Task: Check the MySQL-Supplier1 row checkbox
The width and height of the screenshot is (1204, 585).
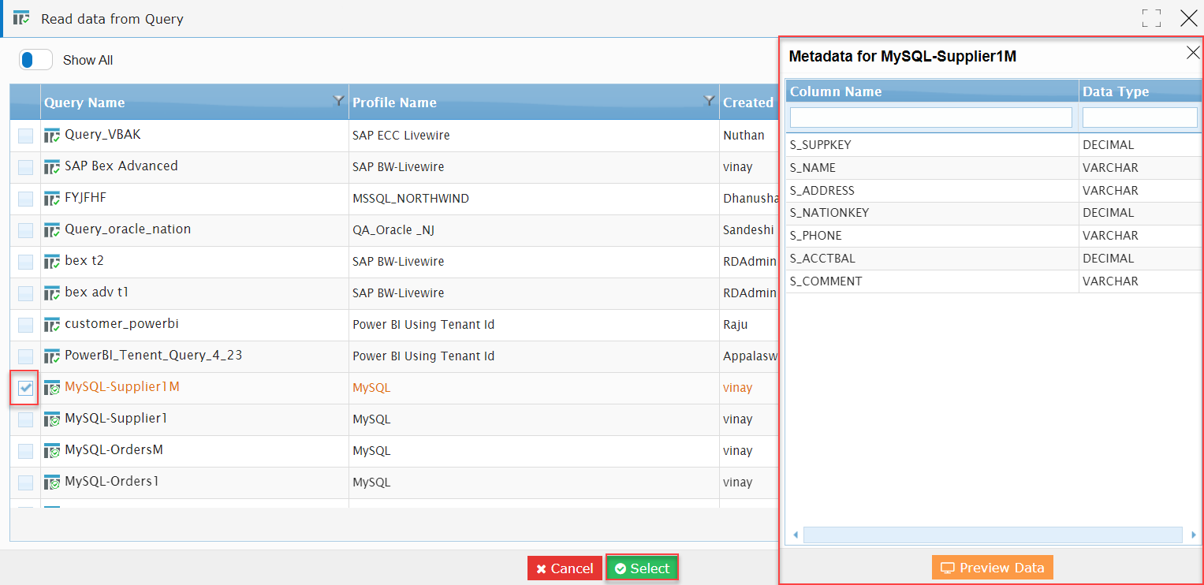Action: (x=25, y=419)
